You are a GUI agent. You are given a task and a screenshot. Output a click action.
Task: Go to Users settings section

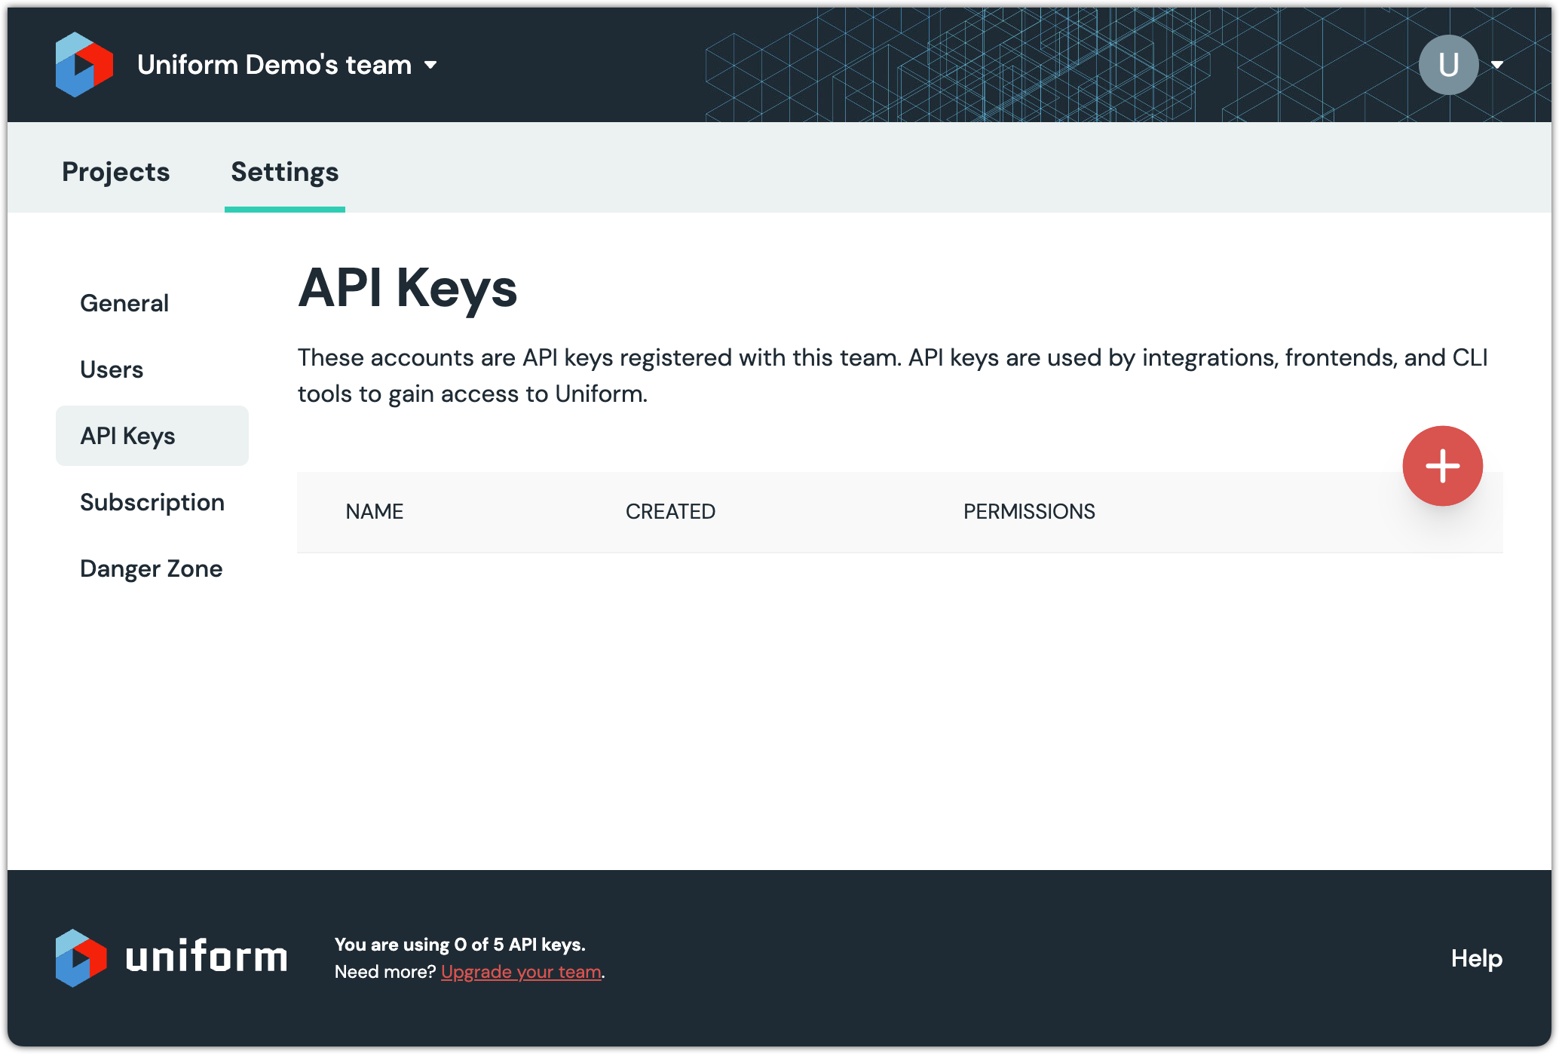click(112, 369)
